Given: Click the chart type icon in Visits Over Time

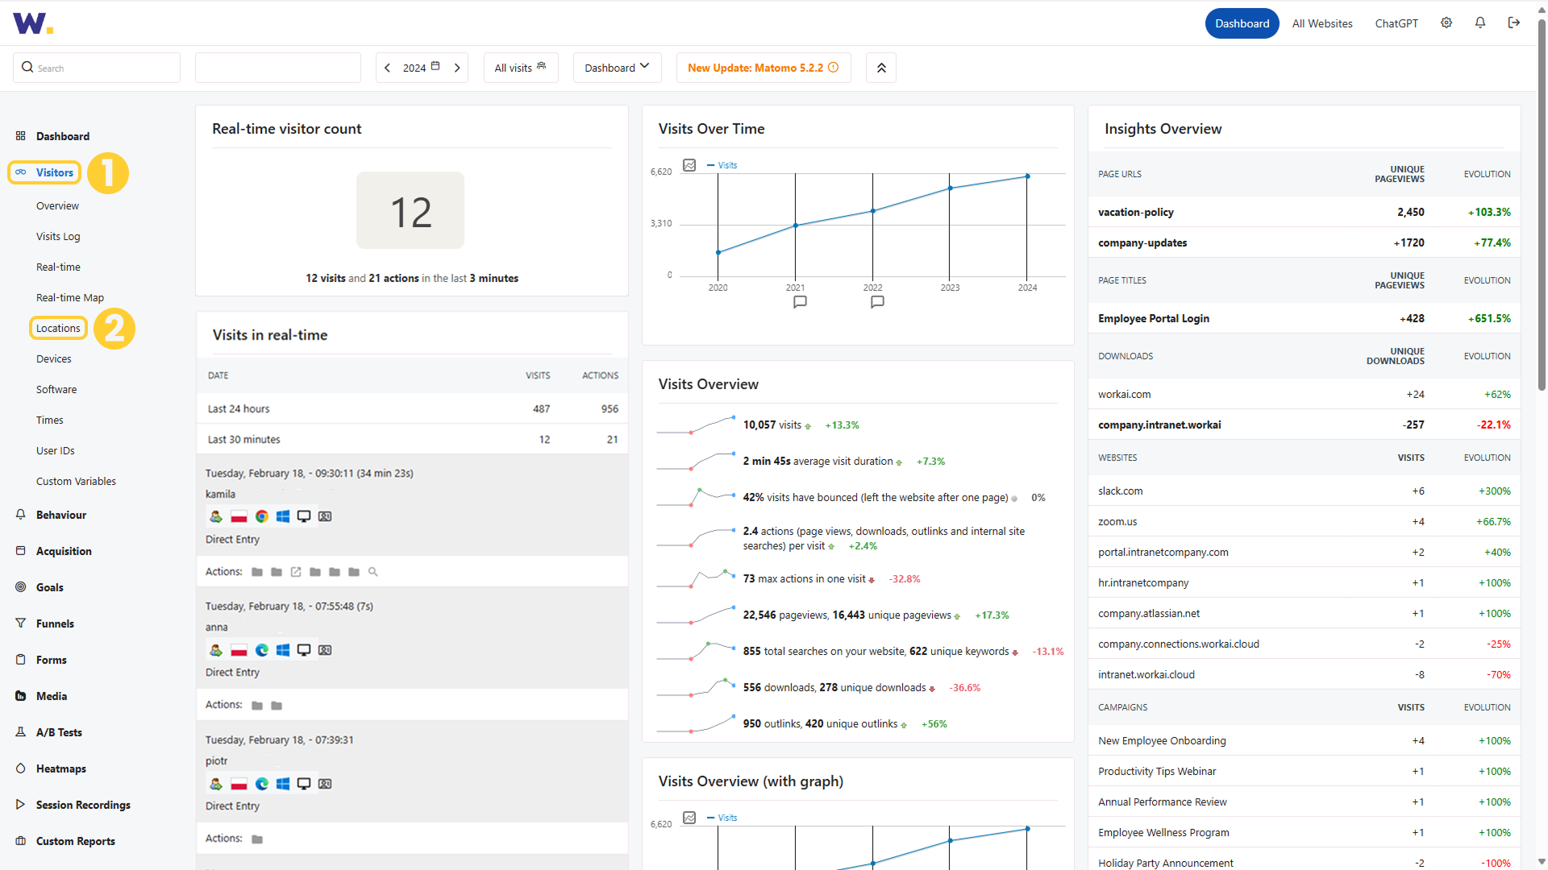Looking at the screenshot, I should (x=689, y=165).
